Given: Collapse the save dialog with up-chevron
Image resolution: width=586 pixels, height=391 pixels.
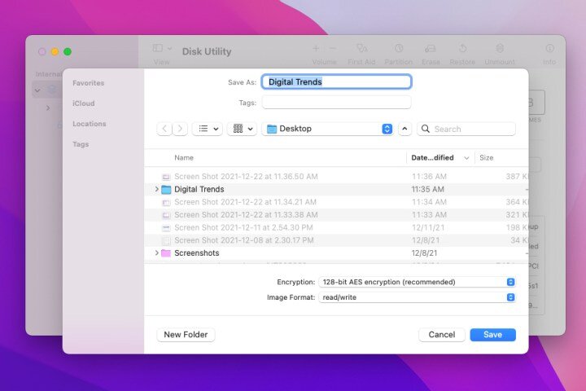Looking at the screenshot, I should tap(405, 129).
